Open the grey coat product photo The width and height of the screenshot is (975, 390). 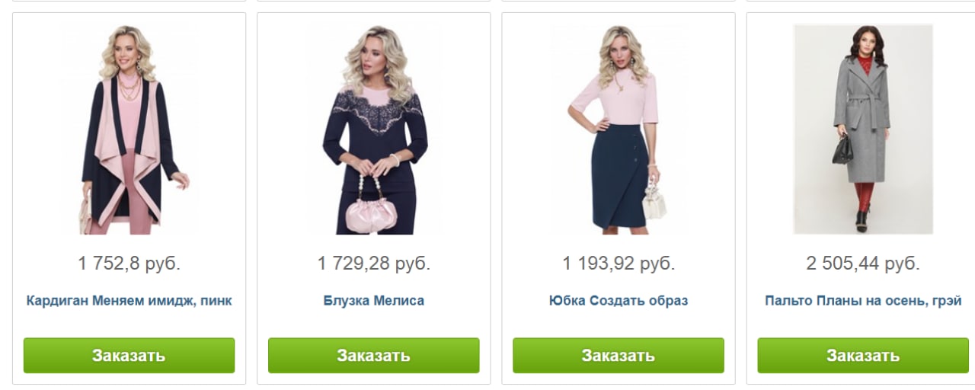[x=863, y=129]
